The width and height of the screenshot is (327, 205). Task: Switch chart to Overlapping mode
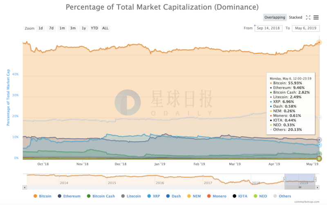[275, 18]
